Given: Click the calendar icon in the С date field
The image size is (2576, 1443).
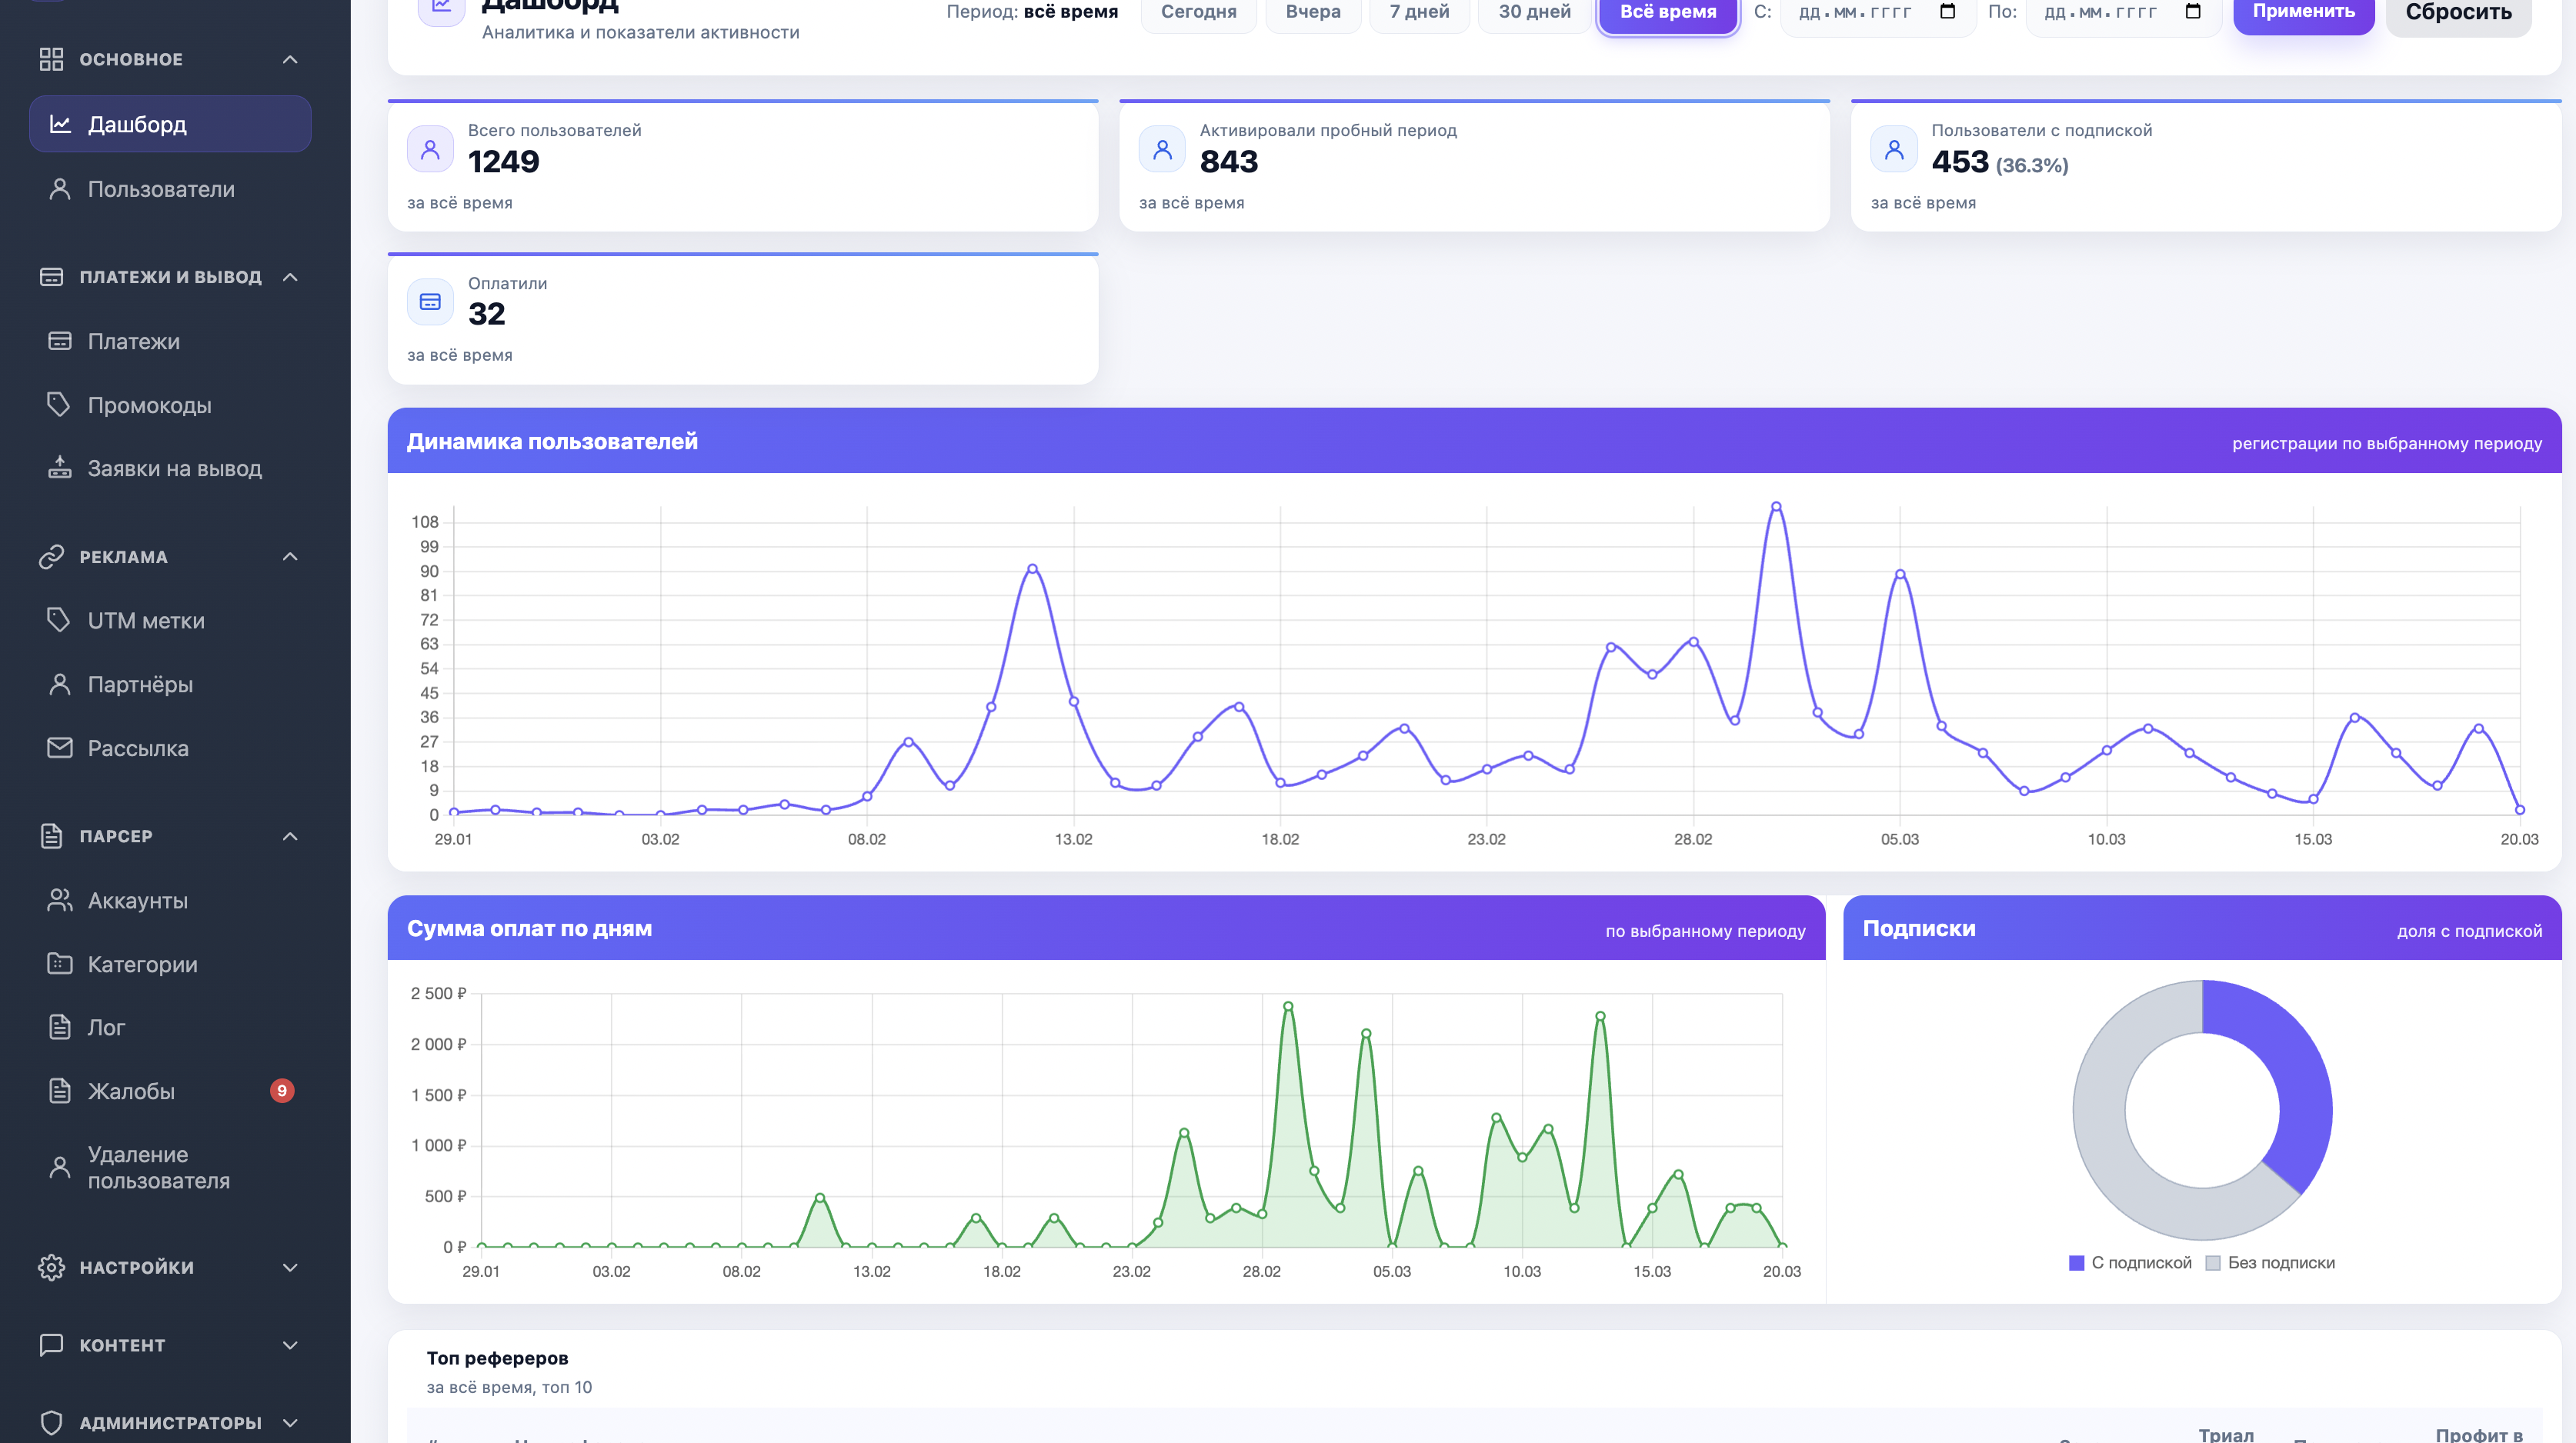Looking at the screenshot, I should pos(1947,12).
